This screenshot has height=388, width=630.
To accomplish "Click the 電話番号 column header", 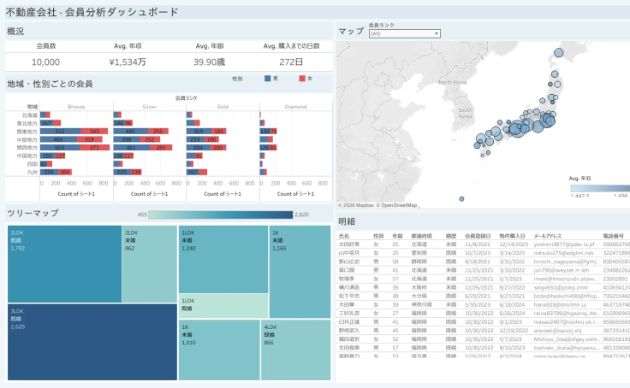I will coord(614,236).
